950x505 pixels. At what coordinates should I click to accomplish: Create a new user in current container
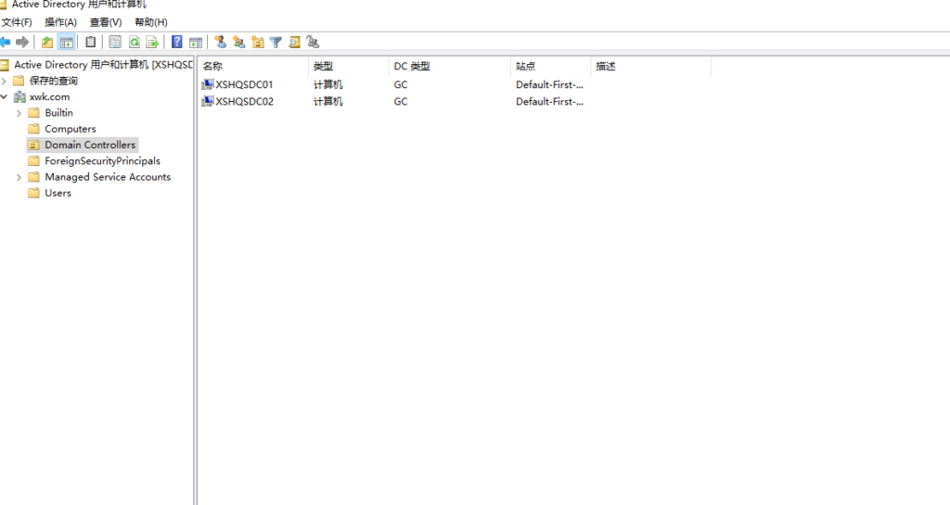221,42
